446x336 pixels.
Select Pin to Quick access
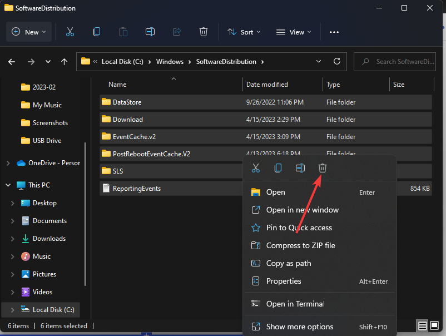coord(319,228)
